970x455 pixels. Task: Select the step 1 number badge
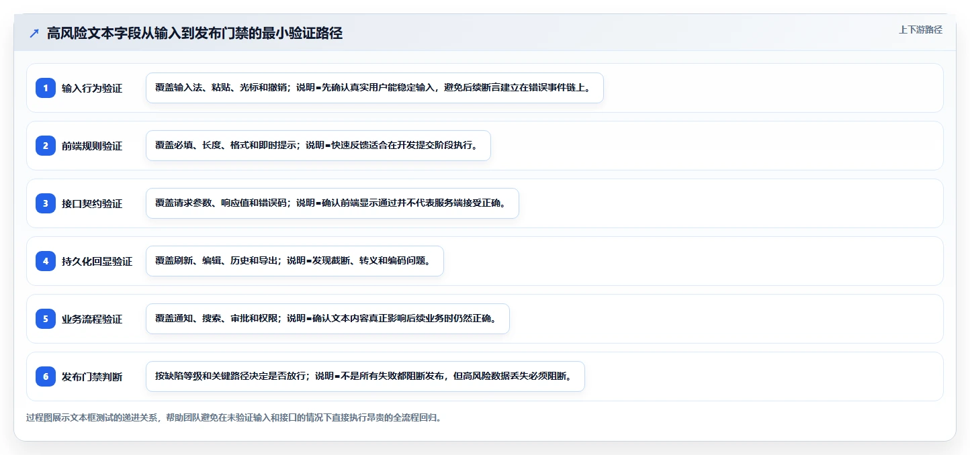pyautogui.click(x=46, y=87)
